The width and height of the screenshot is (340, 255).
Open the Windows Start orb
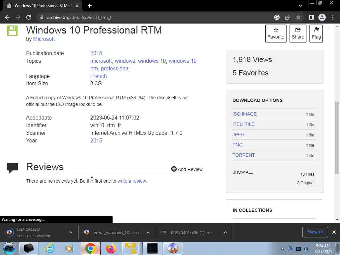click(x=9, y=248)
